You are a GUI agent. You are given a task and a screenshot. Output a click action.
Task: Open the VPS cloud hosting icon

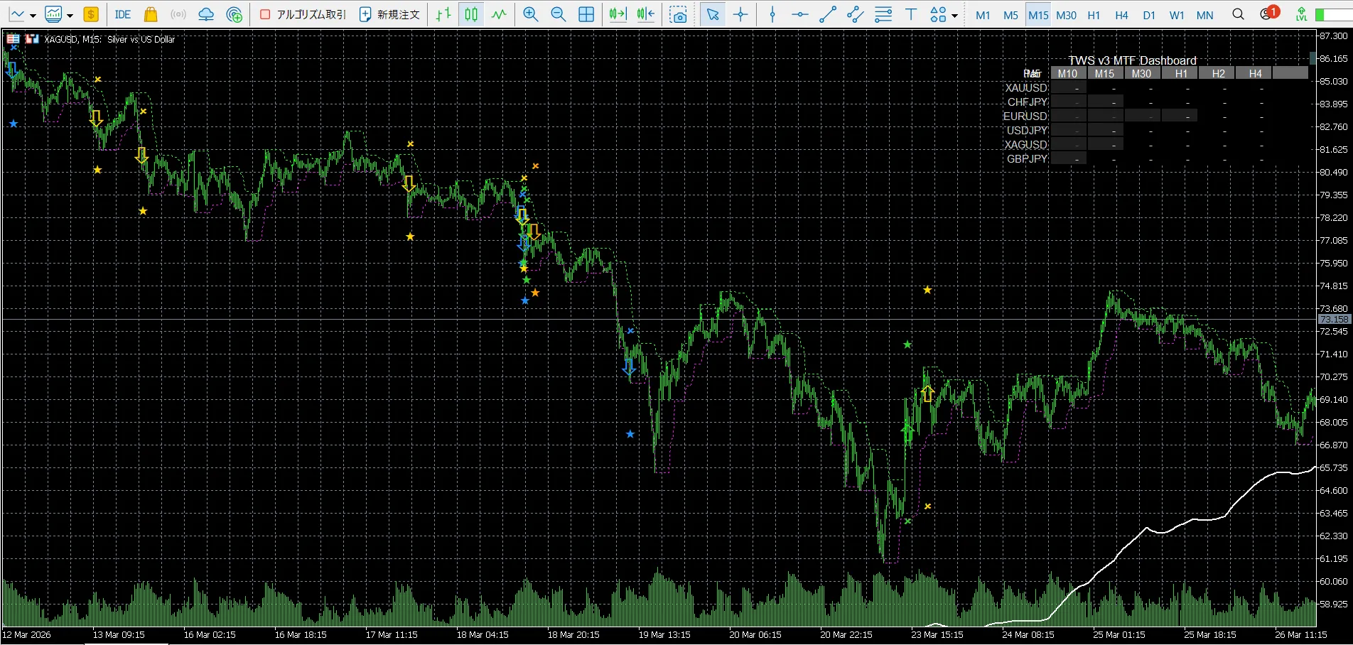tap(206, 14)
